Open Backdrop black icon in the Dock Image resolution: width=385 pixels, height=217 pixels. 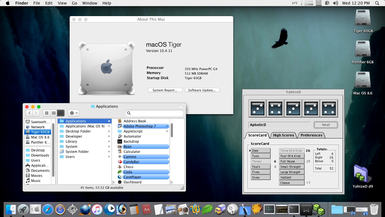coord(306,209)
